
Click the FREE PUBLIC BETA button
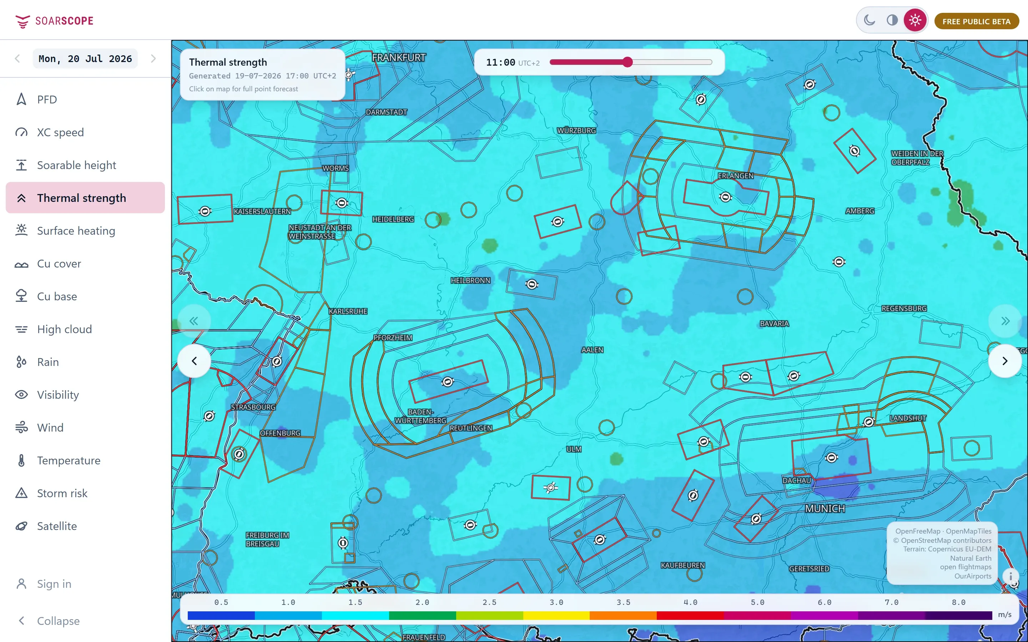pyautogui.click(x=976, y=21)
